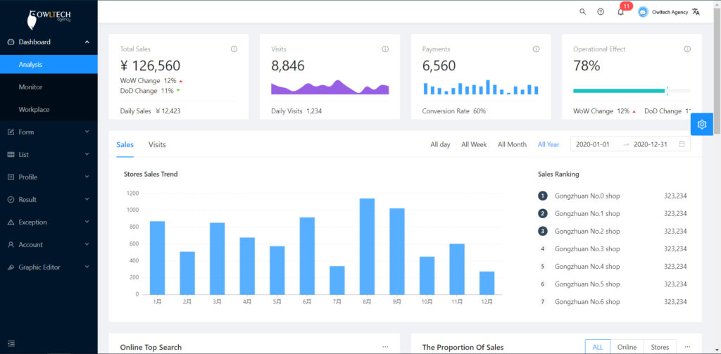Click the Payments mini bar chart
Screen dimensions: 721x354
(x=481, y=87)
